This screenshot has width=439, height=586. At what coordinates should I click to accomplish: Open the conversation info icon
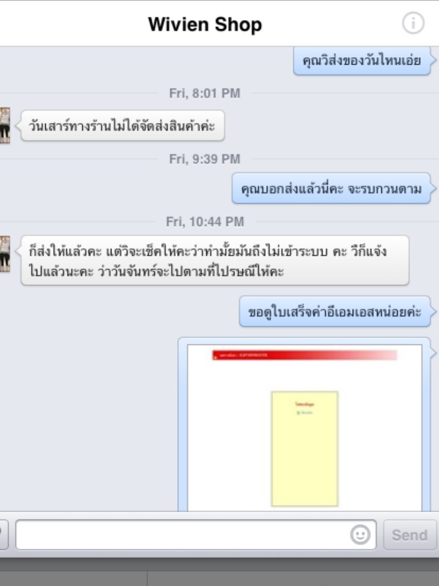point(413,23)
